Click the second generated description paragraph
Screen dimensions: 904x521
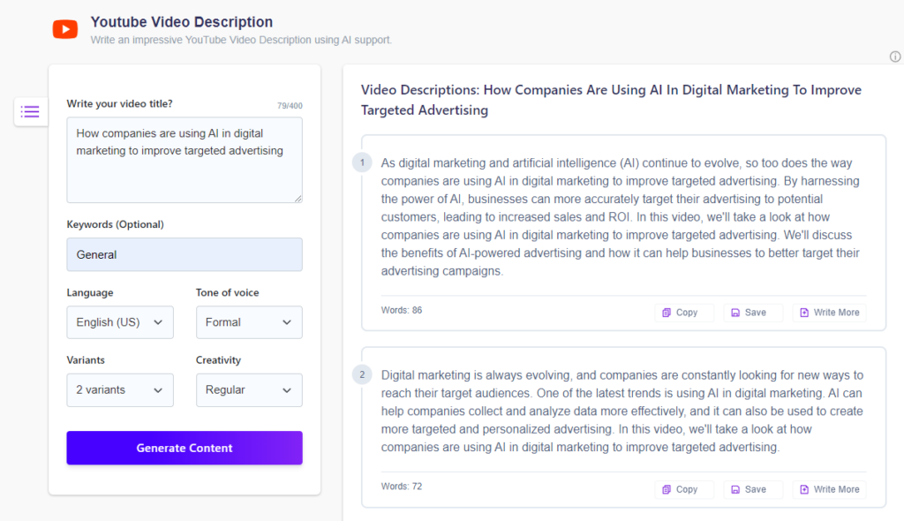point(622,411)
